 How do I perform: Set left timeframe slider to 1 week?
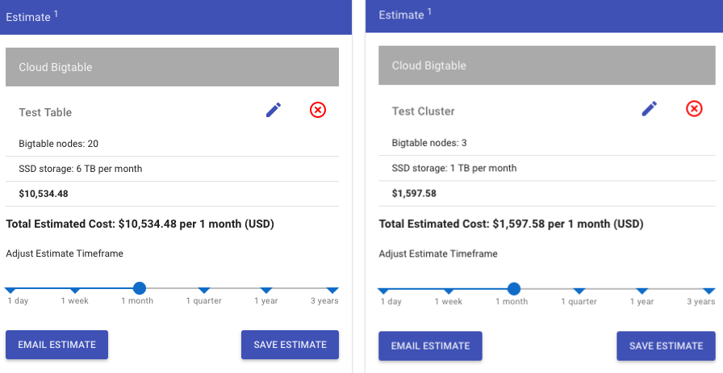point(75,291)
